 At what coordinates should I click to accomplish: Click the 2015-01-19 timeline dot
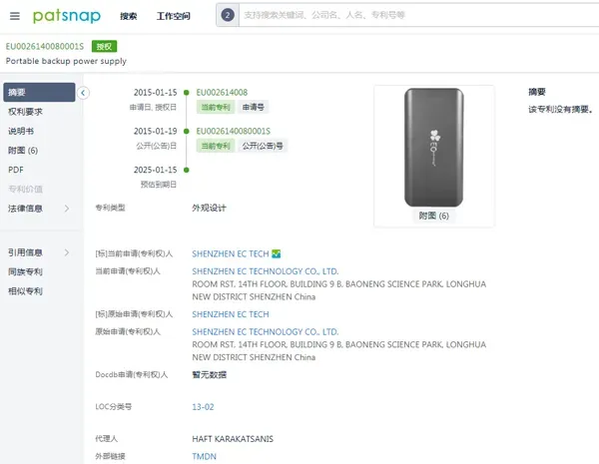click(x=187, y=131)
